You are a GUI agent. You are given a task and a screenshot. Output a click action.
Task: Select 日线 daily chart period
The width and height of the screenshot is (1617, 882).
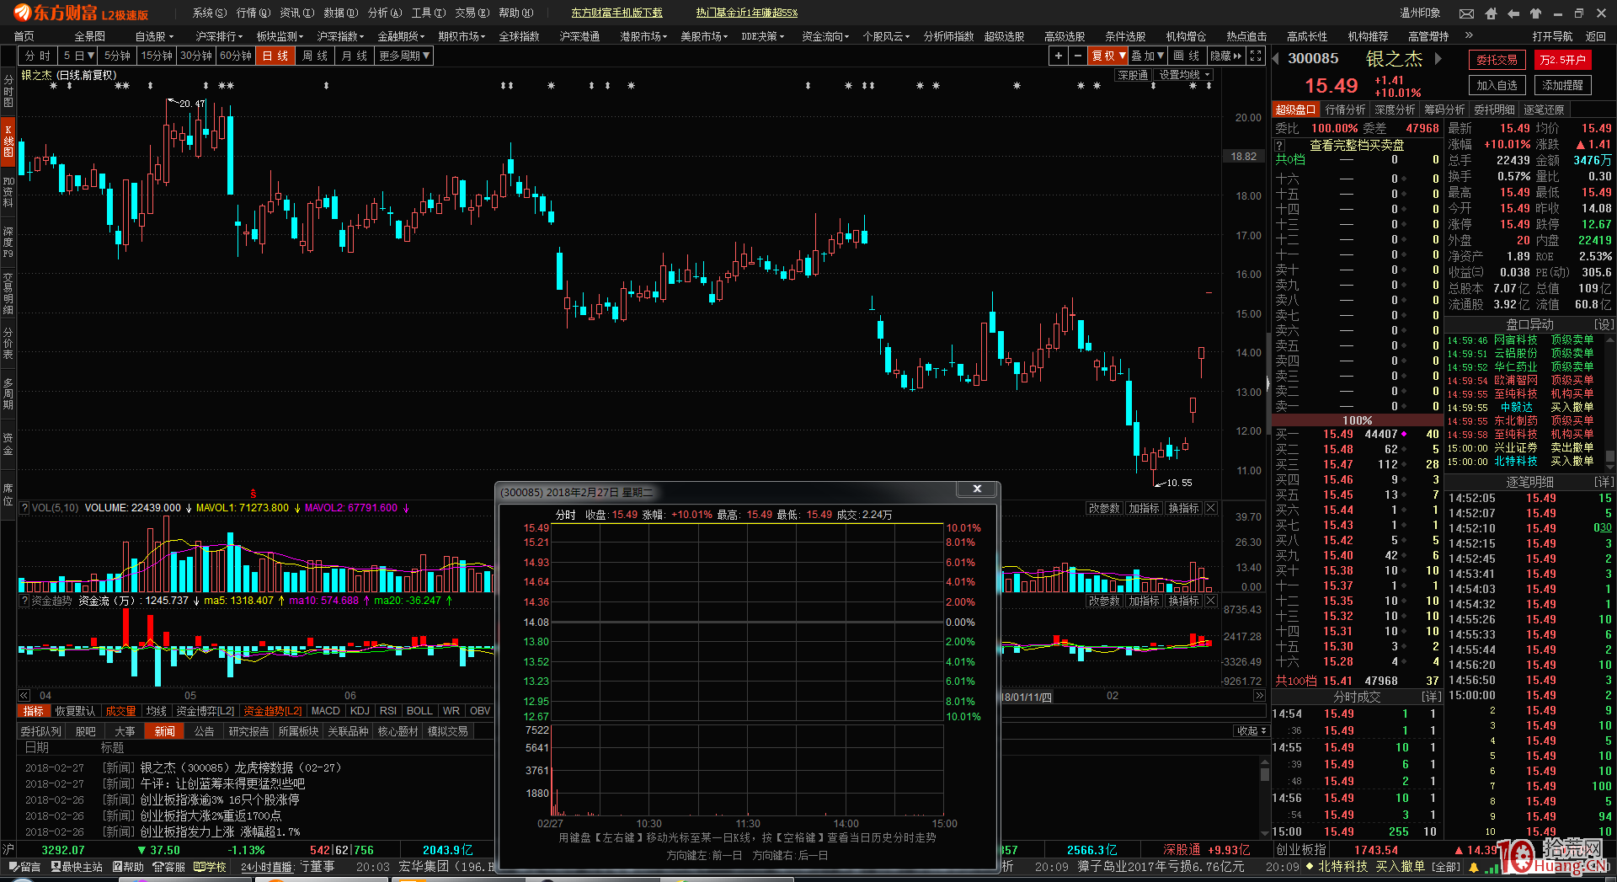coord(275,56)
